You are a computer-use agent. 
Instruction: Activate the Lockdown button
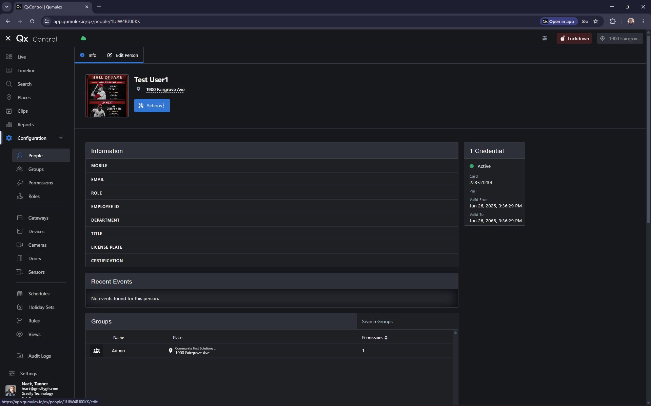(x=574, y=39)
